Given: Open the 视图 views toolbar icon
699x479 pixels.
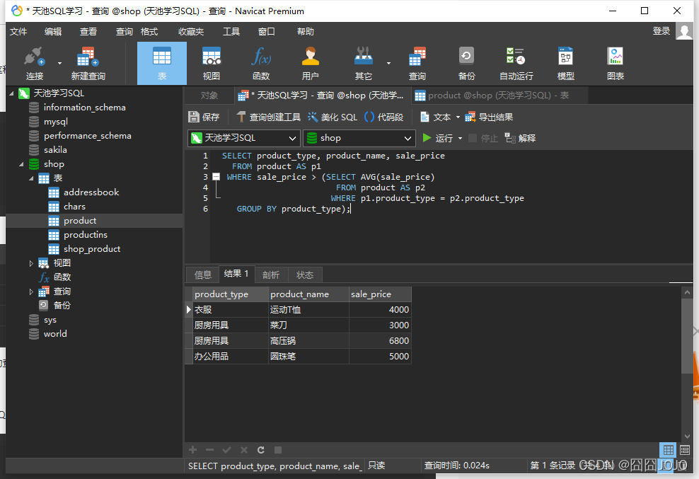Looking at the screenshot, I should tap(212, 64).
